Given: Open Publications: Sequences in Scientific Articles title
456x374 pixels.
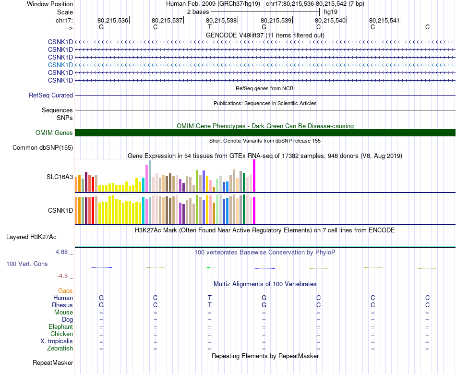Looking at the screenshot, I should point(265,103).
